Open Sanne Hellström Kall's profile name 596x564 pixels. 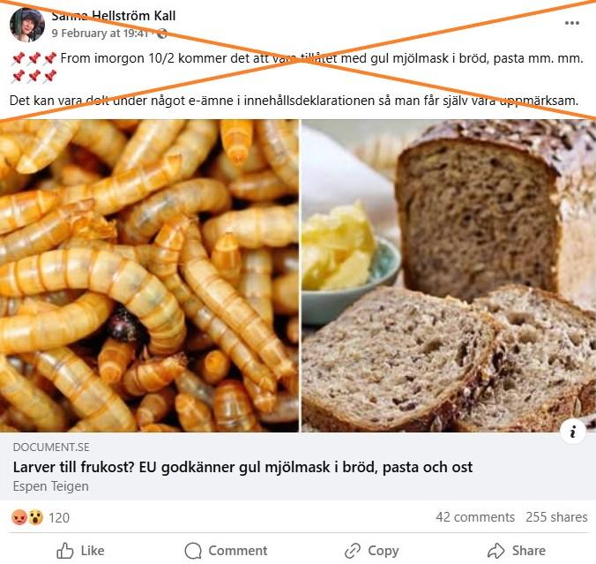113,16
